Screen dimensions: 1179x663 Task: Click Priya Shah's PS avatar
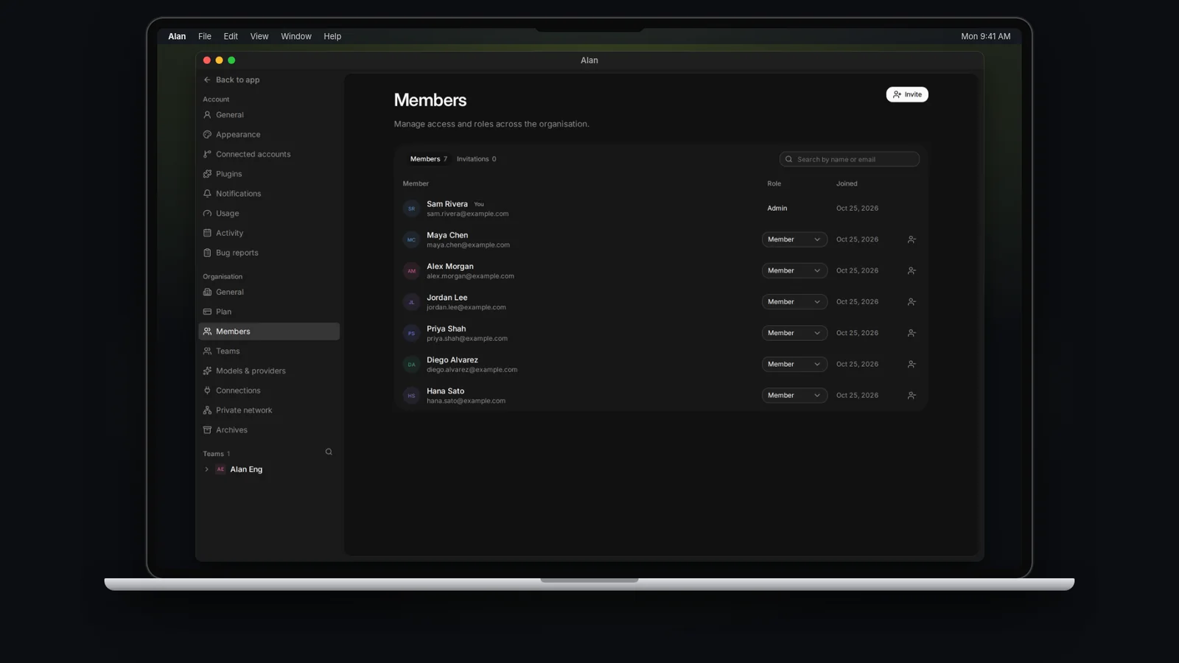[411, 333]
